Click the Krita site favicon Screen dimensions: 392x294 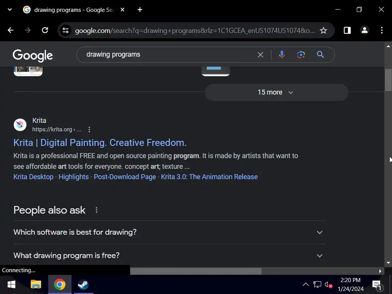[x=20, y=125]
